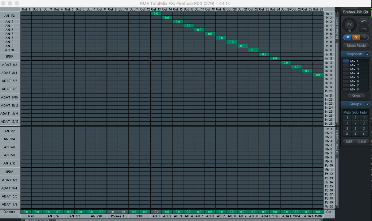
Task: Click the Edit groups button
Action: (349, 141)
